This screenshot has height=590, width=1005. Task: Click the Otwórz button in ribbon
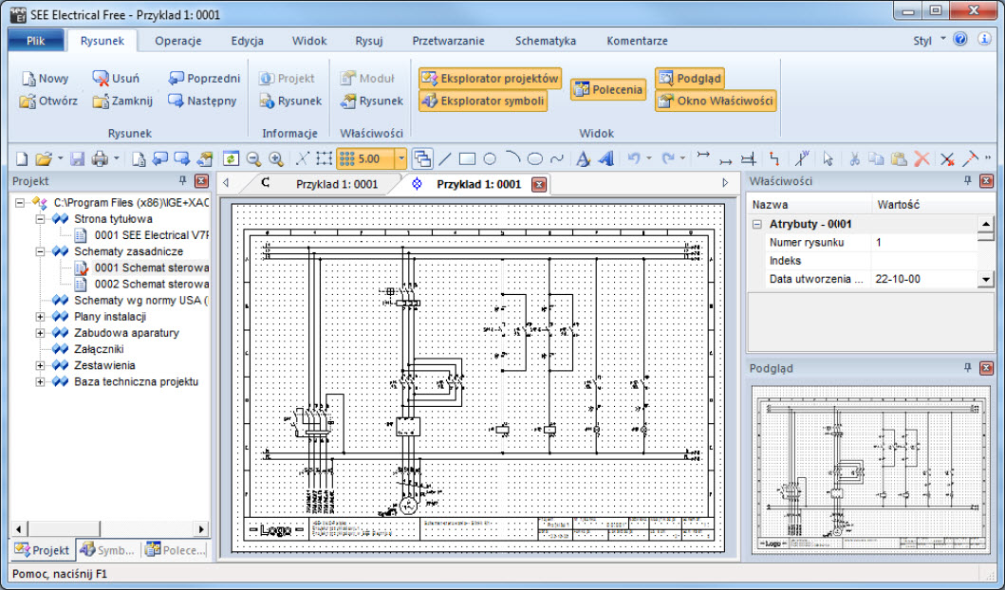click(x=49, y=101)
